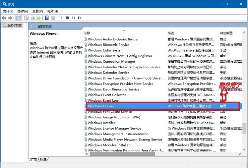Click the Back arrow in toolbar

coord(4,18)
